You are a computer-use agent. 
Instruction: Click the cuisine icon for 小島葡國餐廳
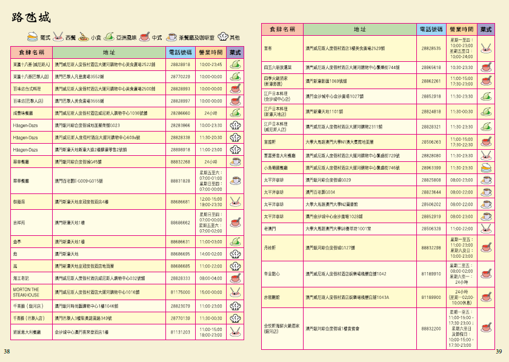point(485,167)
